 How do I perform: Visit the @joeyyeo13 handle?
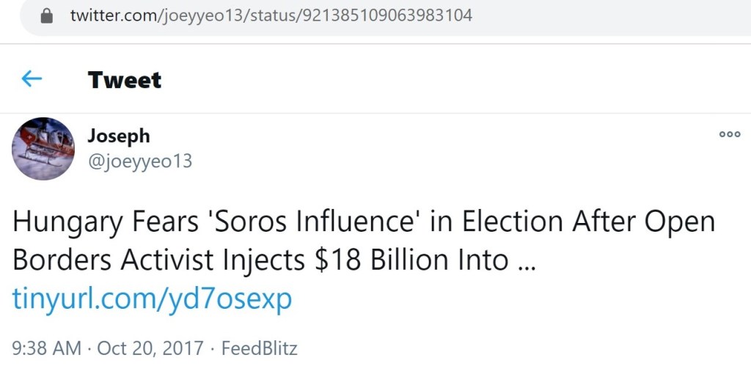139,161
